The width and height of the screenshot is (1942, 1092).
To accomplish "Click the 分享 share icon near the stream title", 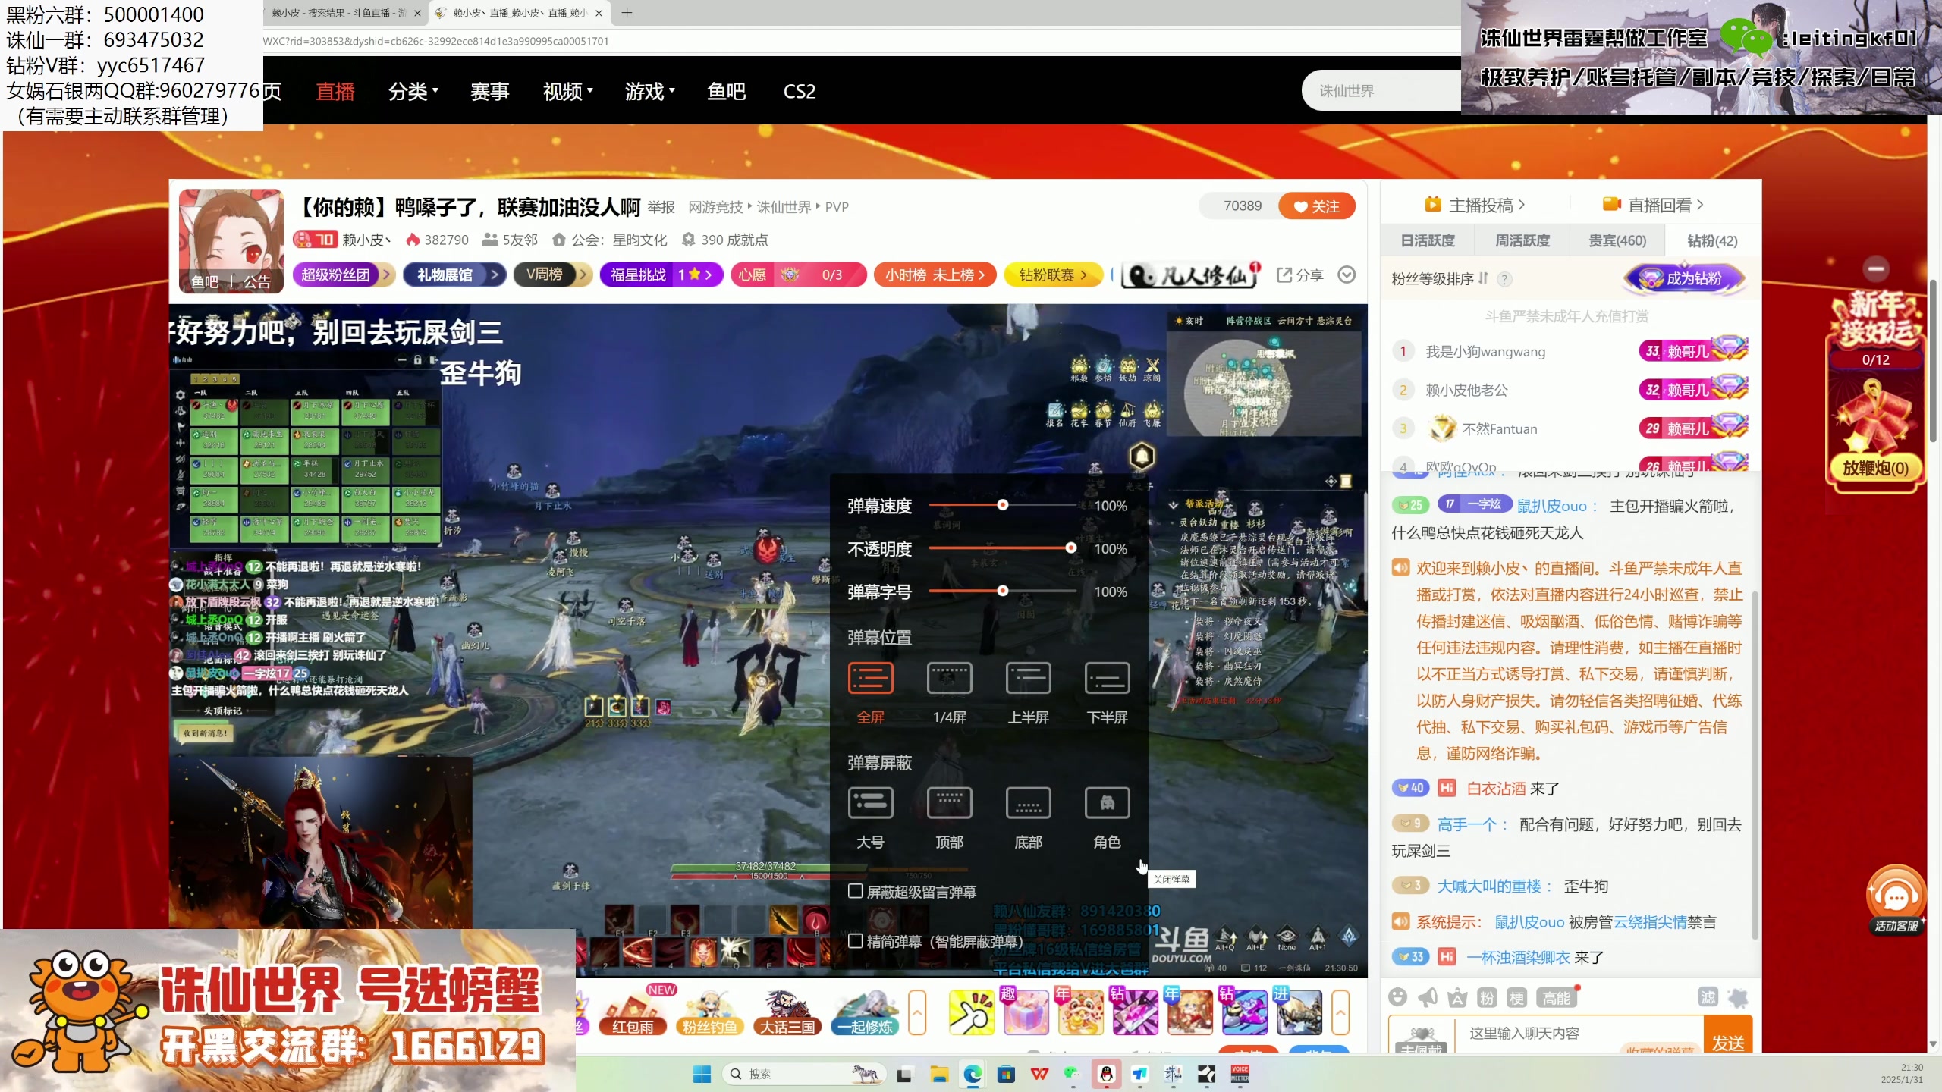I will pos(1299,275).
